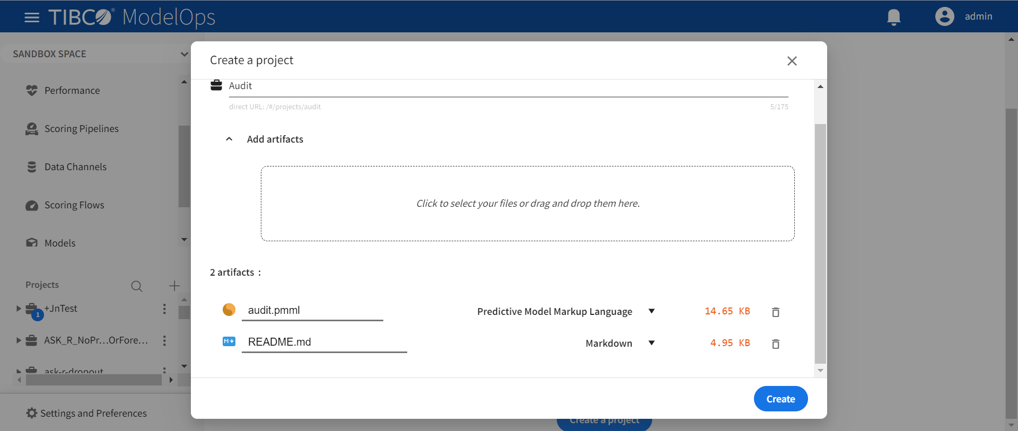Click the add project plus icon

click(x=174, y=286)
